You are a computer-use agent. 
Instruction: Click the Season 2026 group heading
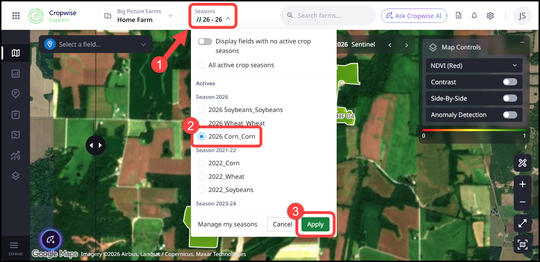point(212,97)
